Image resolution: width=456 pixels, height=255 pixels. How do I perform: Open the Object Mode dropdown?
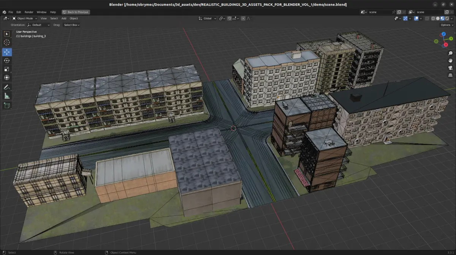tap(25, 18)
